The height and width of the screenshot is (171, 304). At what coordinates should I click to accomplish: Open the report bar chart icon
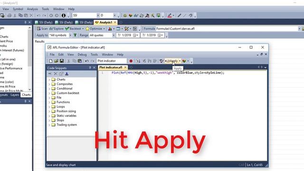click(110, 28)
